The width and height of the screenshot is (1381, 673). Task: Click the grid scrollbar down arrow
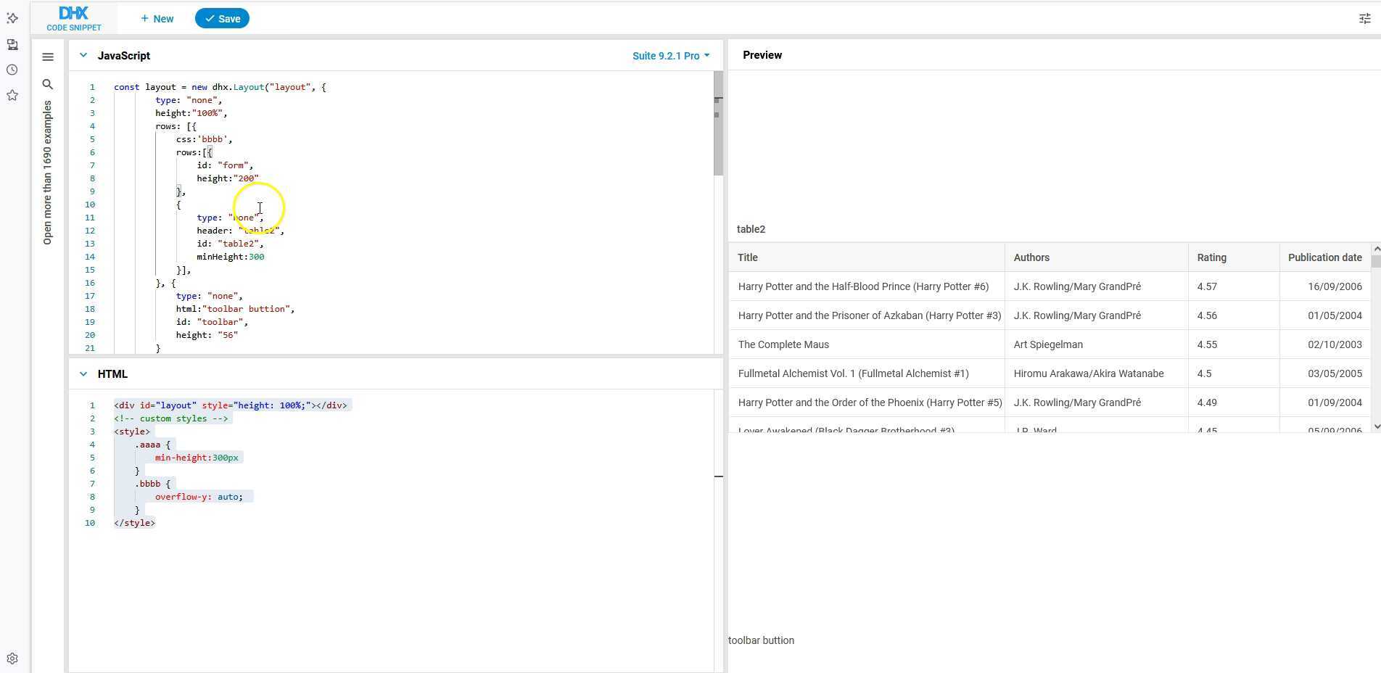click(1376, 426)
